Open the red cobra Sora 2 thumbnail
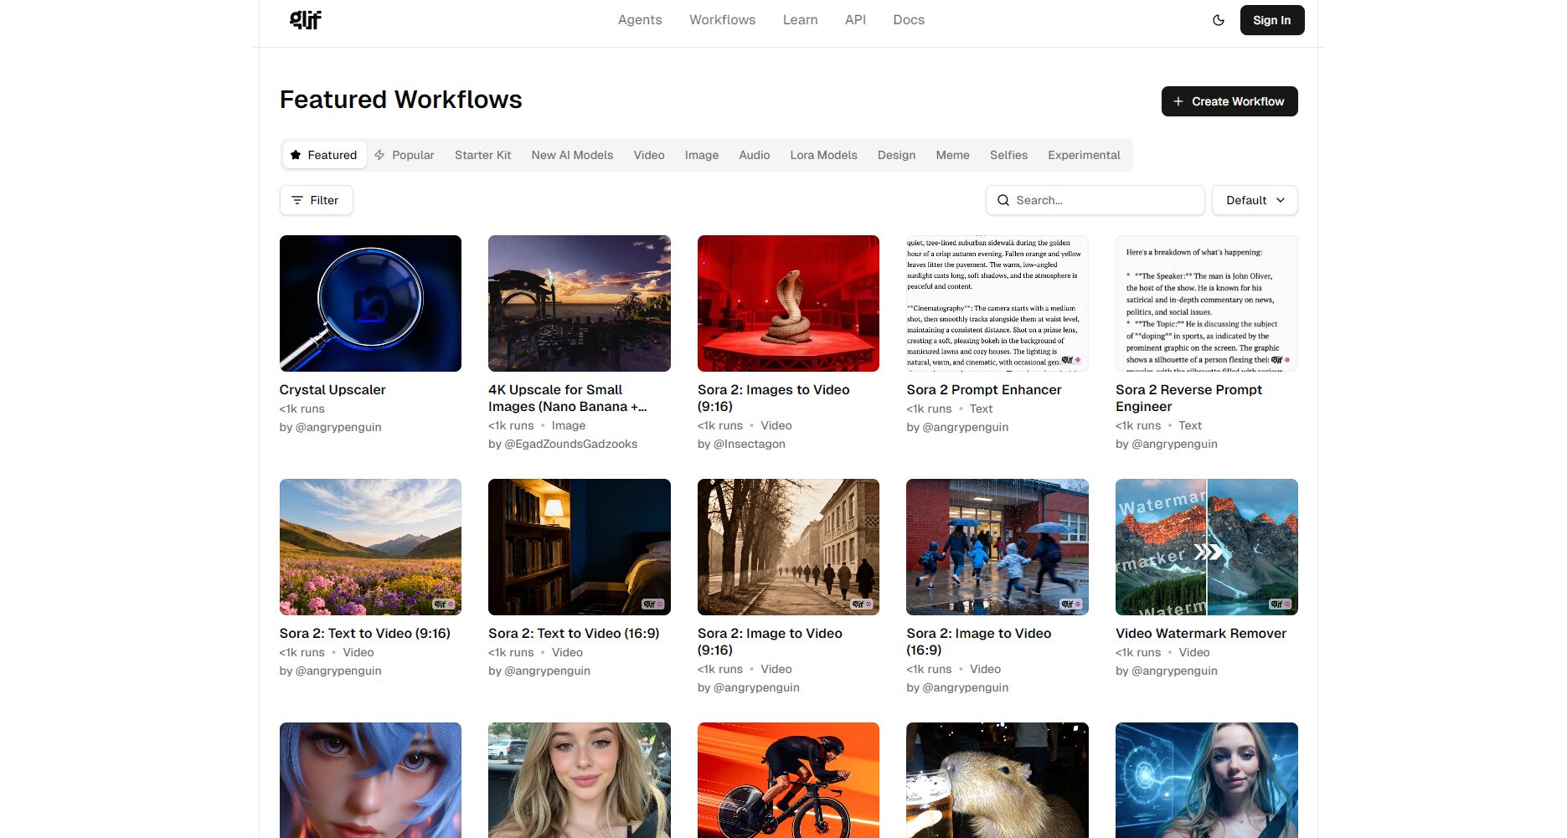 click(x=788, y=303)
